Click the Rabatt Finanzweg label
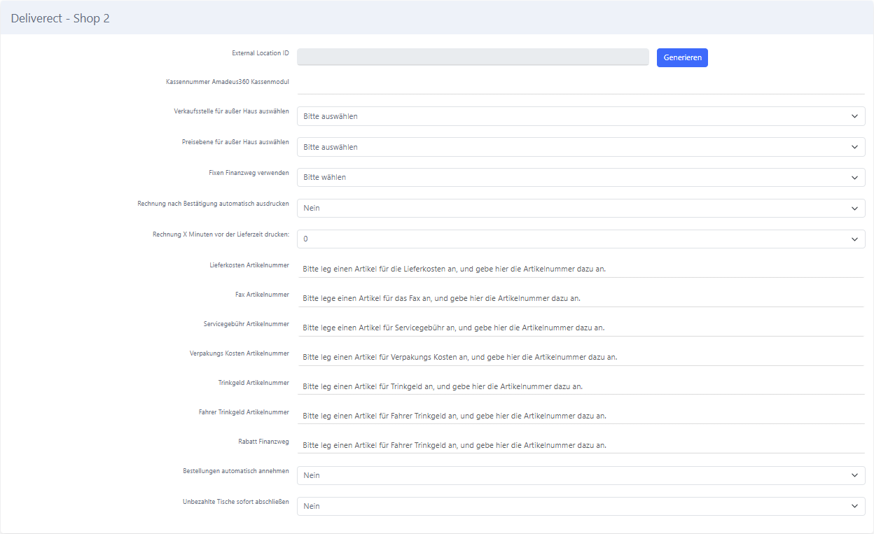This screenshot has width=874, height=534. (263, 442)
